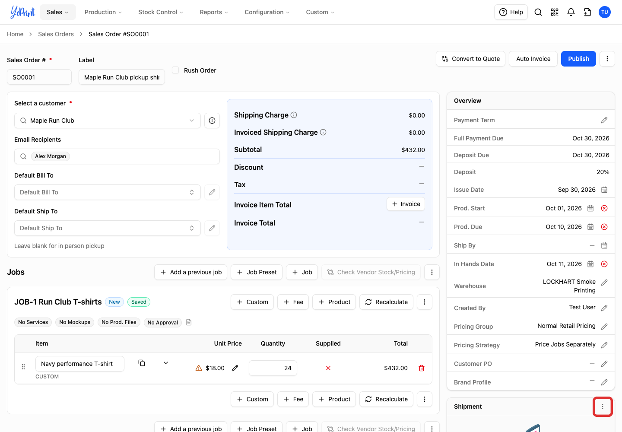The image size is (622, 432).
Task: Tick the Rush Order checkbox
Action: coord(175,70)
